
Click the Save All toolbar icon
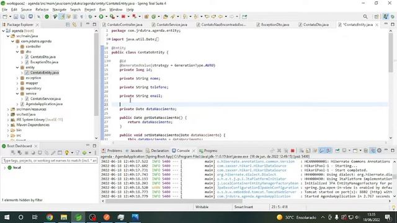(22, 17)
